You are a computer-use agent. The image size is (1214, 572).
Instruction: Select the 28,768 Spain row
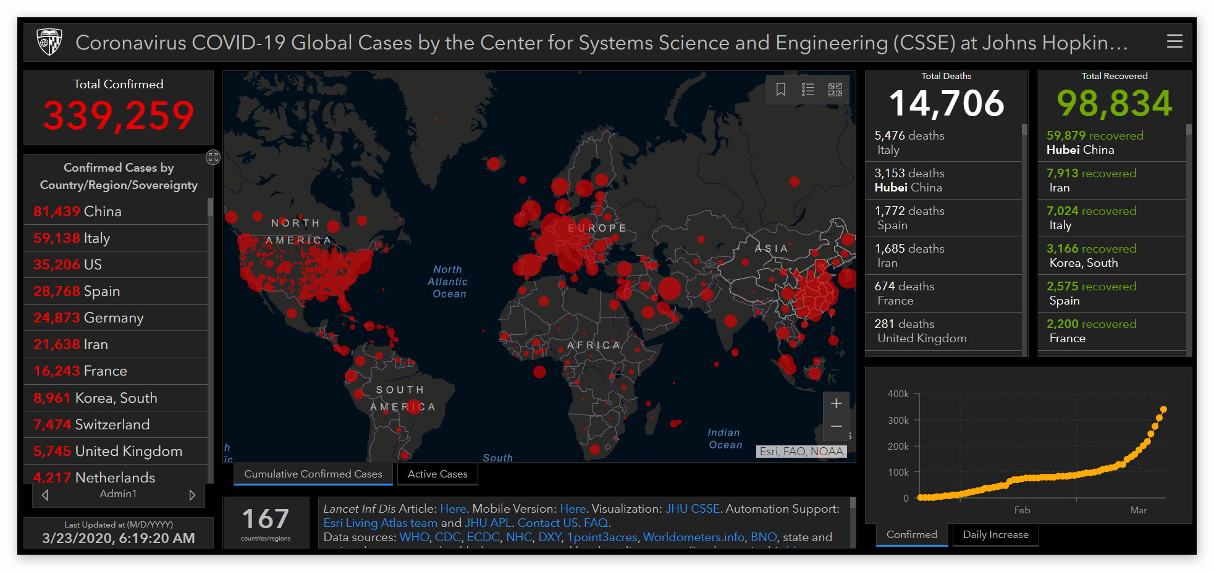pyautogui.click(x=116, y=291)
